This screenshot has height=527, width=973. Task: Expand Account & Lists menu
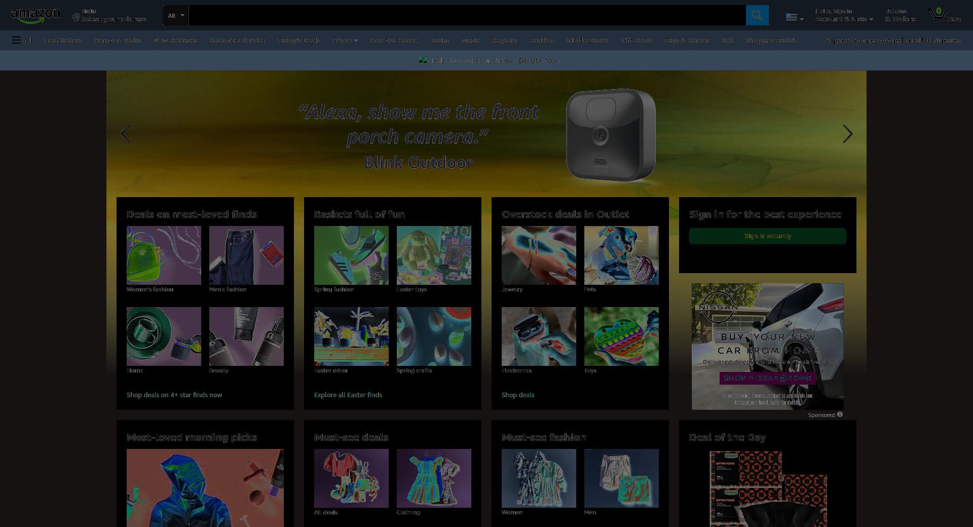click(x=844, y=15)
